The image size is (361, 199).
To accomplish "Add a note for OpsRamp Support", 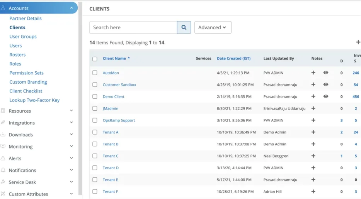I will pos(313,120).
